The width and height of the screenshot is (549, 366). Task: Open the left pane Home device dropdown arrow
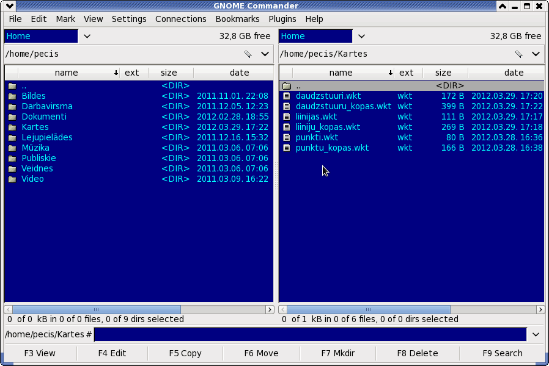pos(87,37)
